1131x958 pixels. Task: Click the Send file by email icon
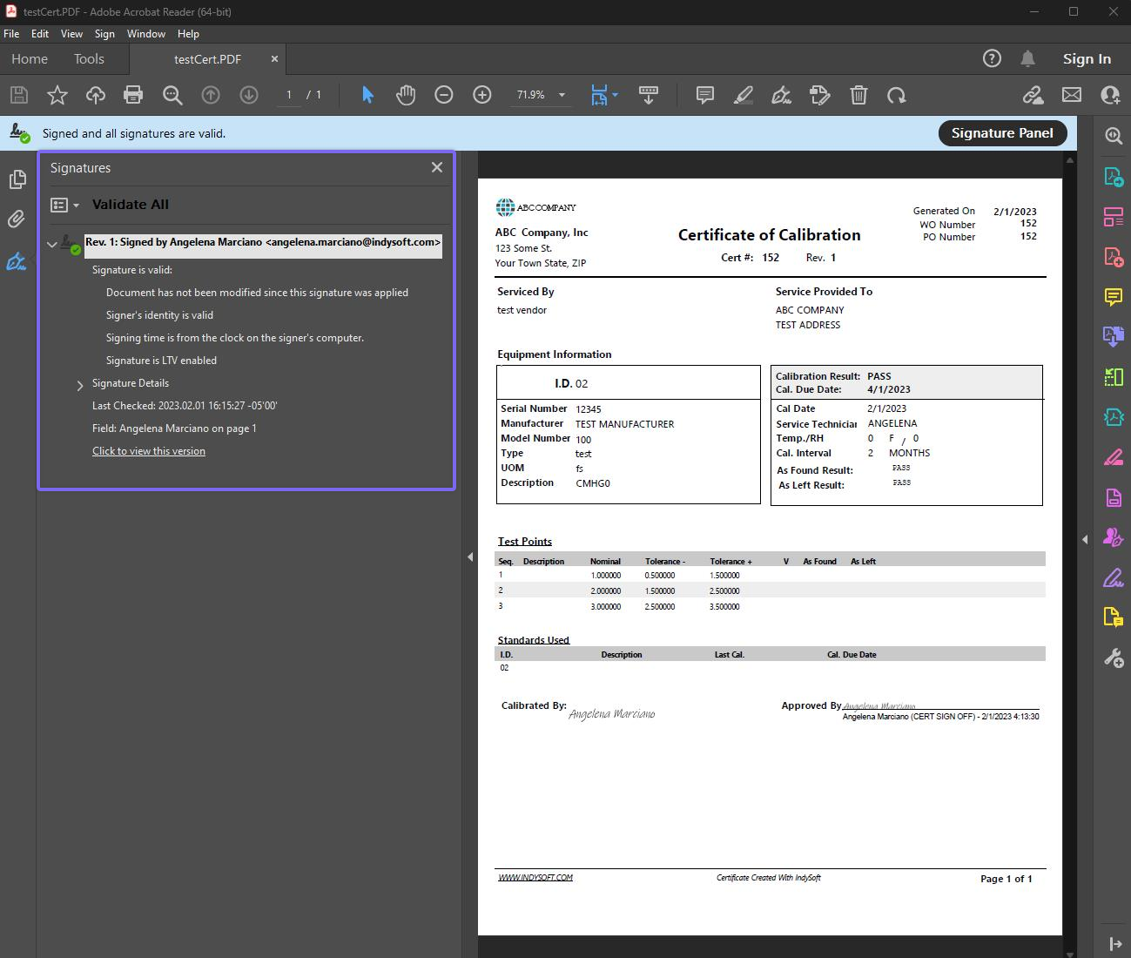(1072, 95)
